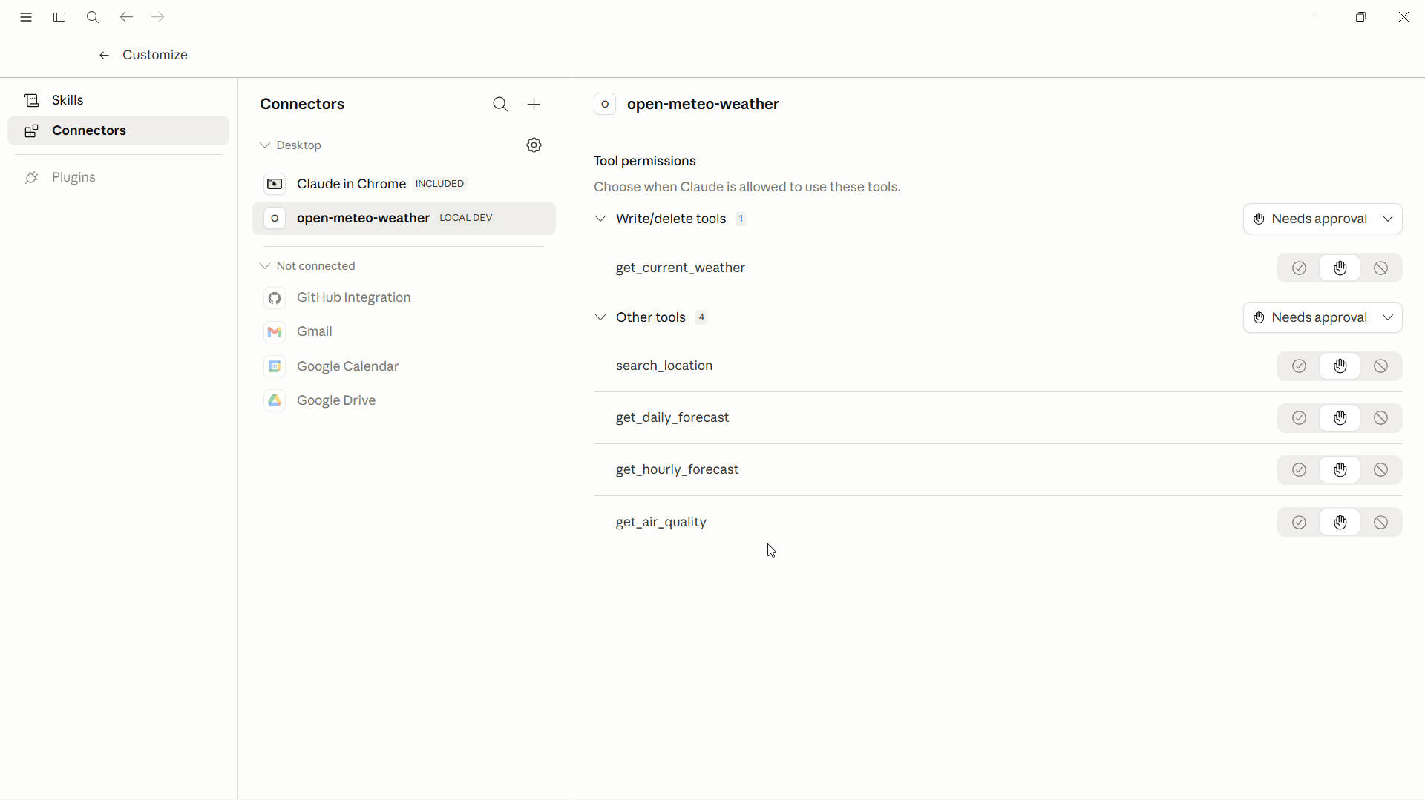The image size is (1425, 800).
Task: Always allow get_current_weather
Action: (1299, 268)
